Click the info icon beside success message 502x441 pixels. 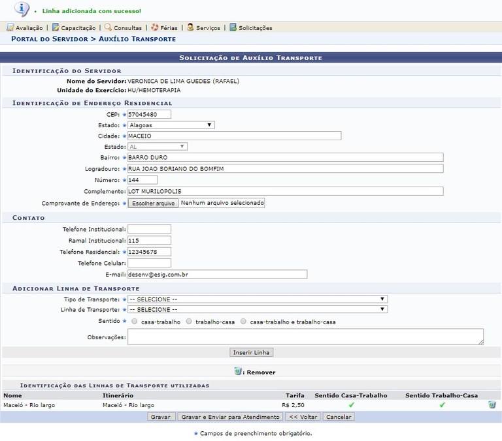(22, 9)
